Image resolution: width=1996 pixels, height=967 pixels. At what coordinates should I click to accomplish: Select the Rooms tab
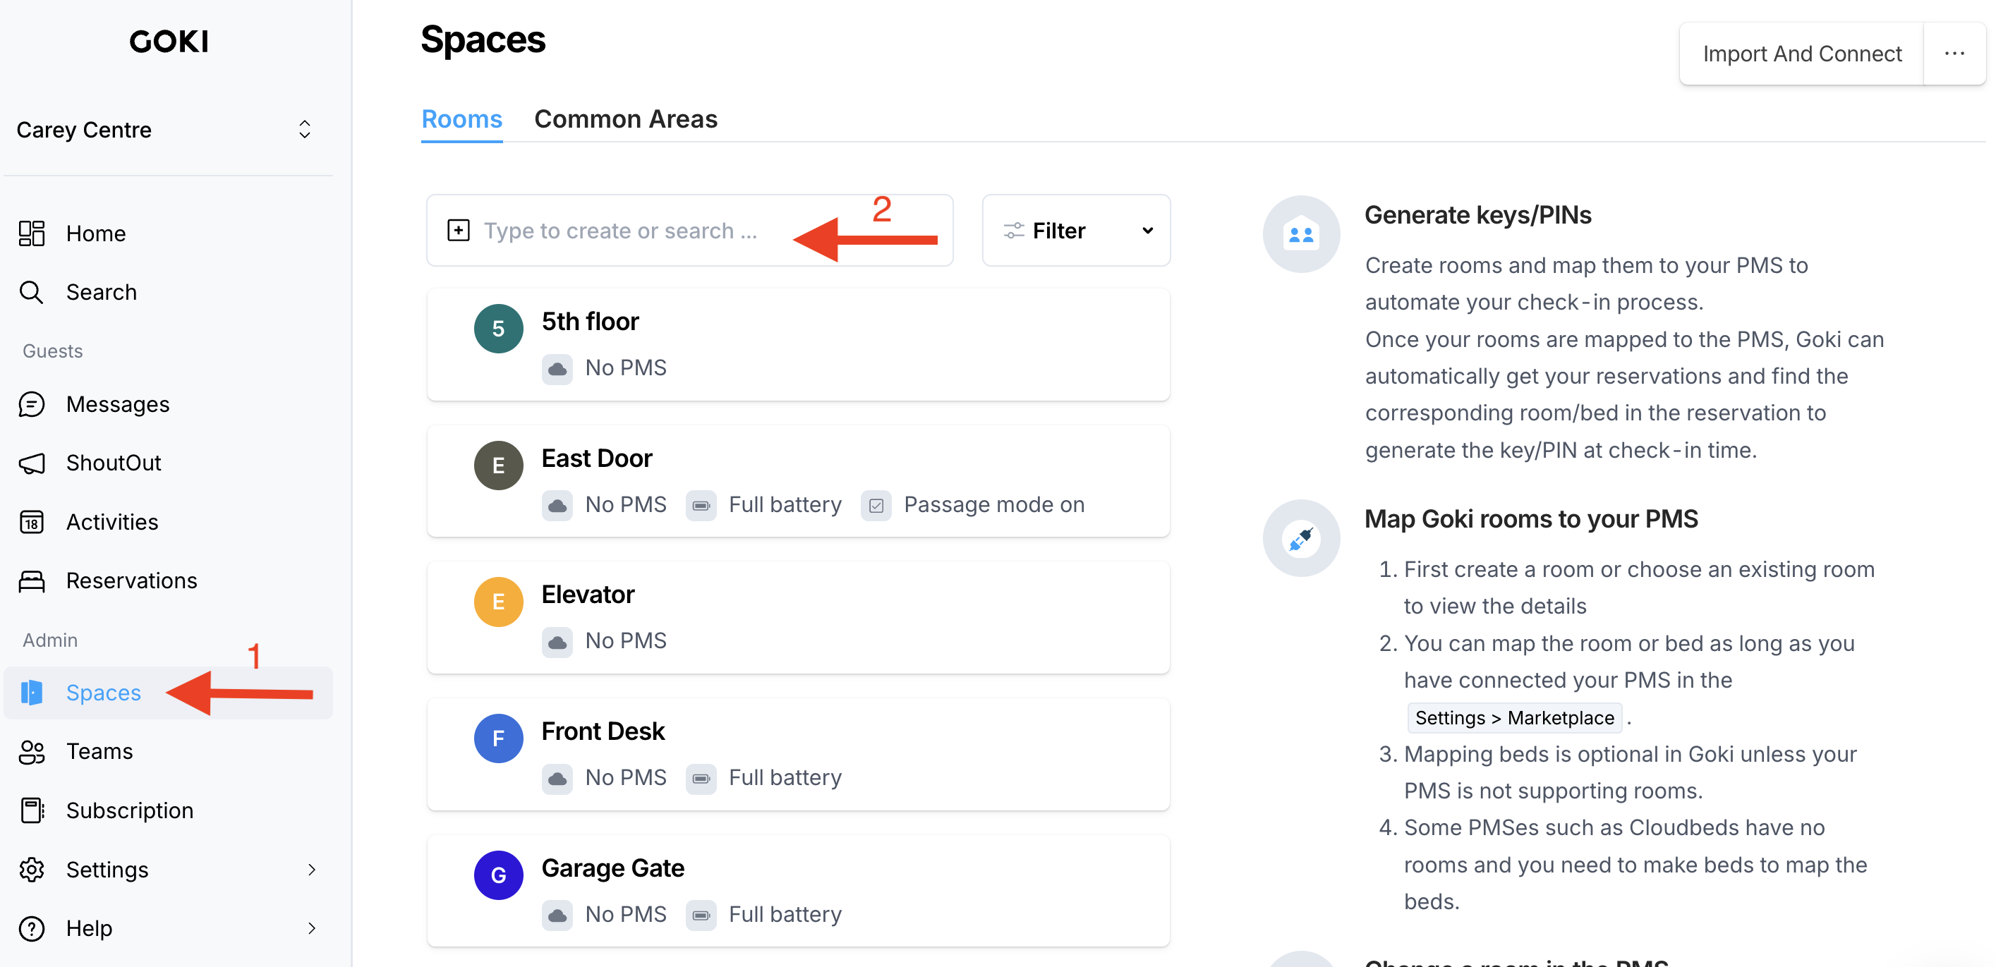[462, 118]
